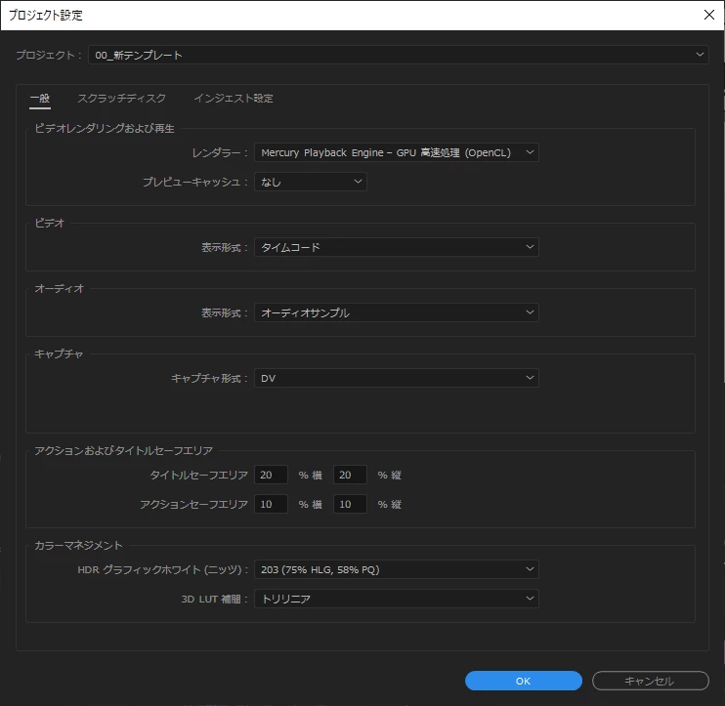Click the カラーマネジメント section heading
Image resolution: width=725 pixels, height=706 pixels.
pos(78,546)
